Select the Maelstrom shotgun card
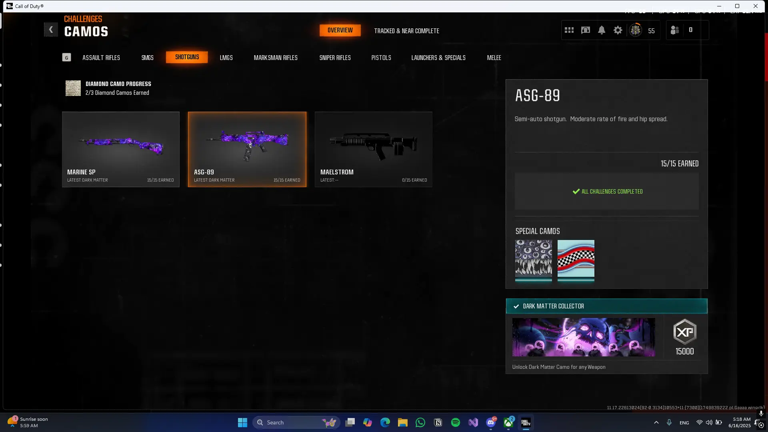 (x=373, y=149)
